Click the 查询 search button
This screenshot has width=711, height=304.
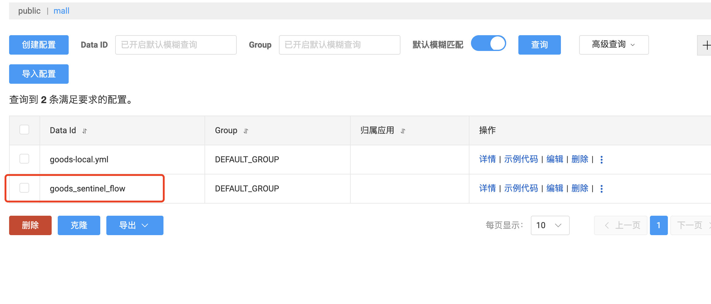click(x=539, y=45)
